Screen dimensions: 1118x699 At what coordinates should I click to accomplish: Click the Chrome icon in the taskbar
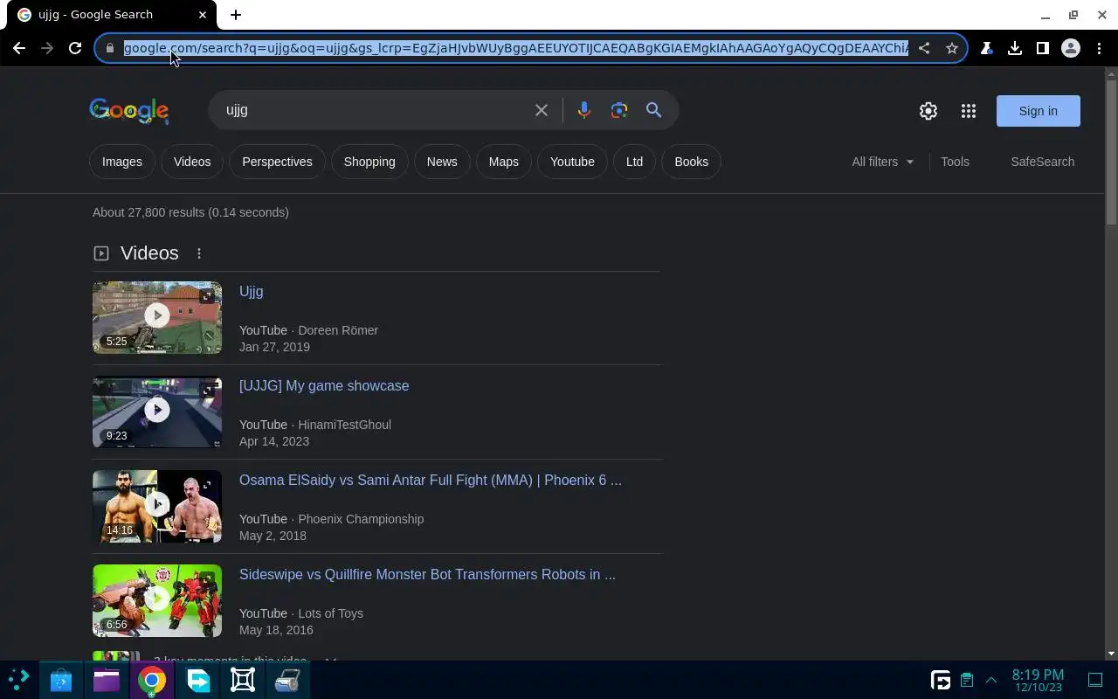pyautogui.click(x=152, y=680)
